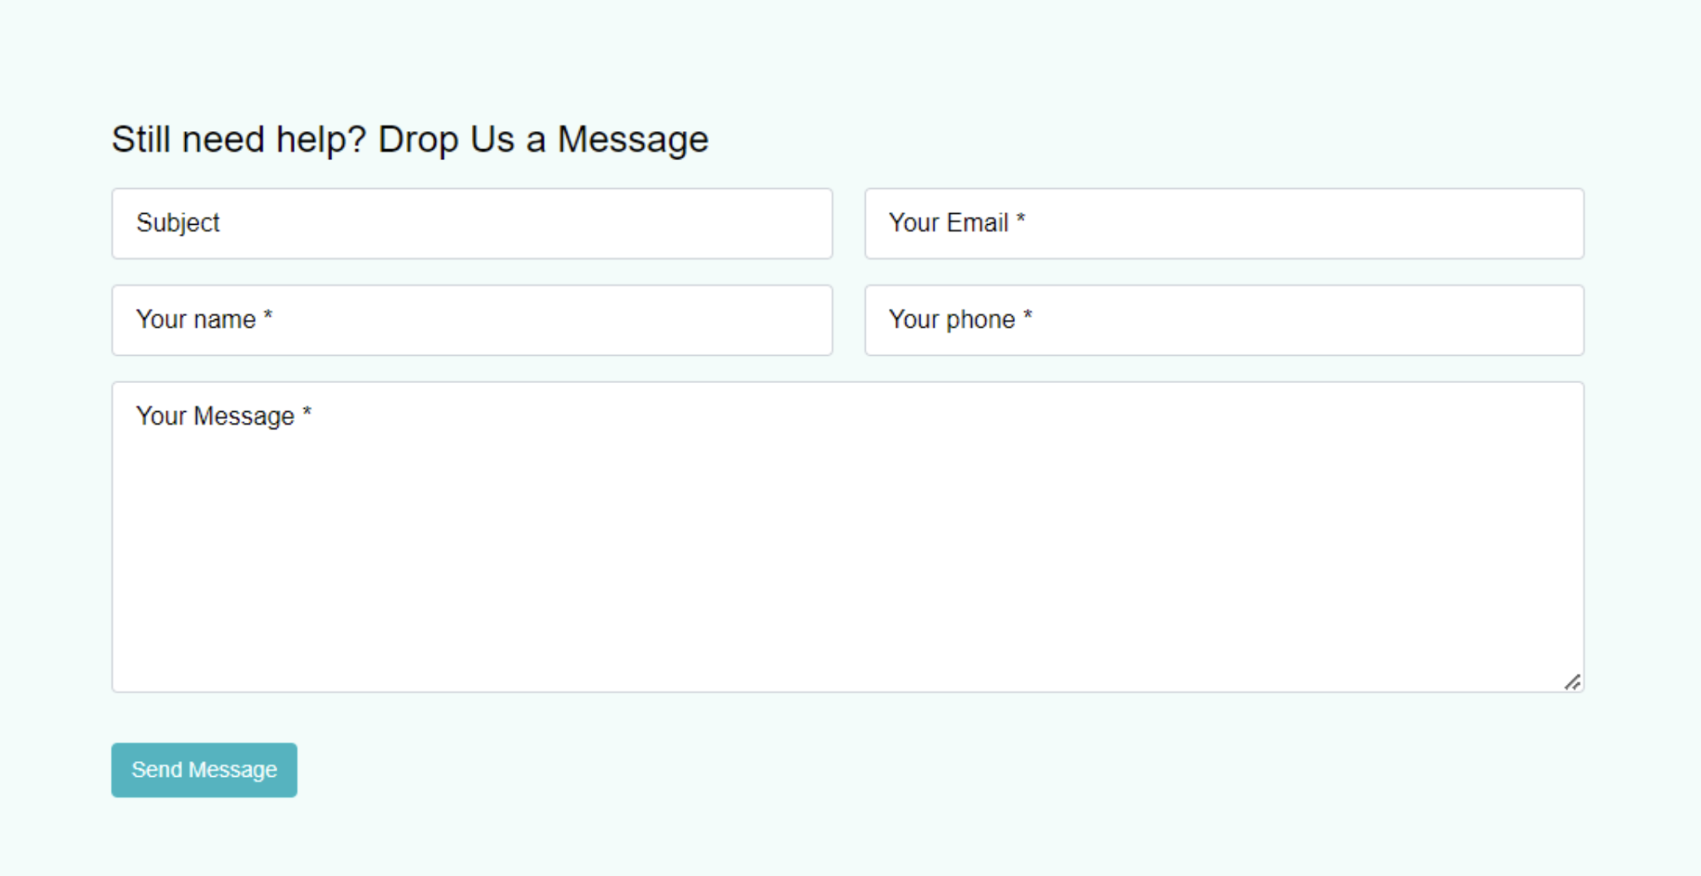Click the asterisk in the Email field

[x=1021, y=220]
